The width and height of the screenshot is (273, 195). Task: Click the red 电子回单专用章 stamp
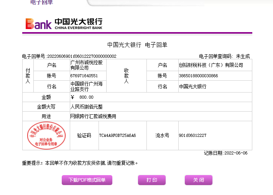(x=46, y=135)
